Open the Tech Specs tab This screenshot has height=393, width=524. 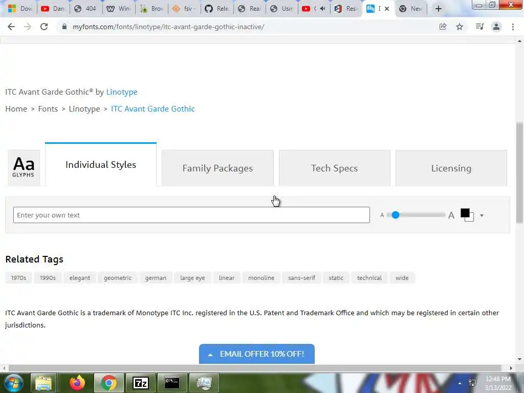[334, 168]
